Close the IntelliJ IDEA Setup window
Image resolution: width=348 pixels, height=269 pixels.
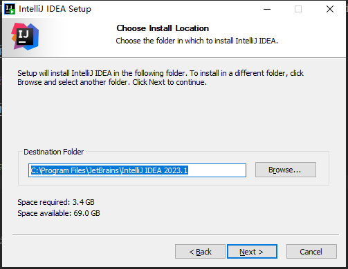pyautogui.click(x=330, y=9)
